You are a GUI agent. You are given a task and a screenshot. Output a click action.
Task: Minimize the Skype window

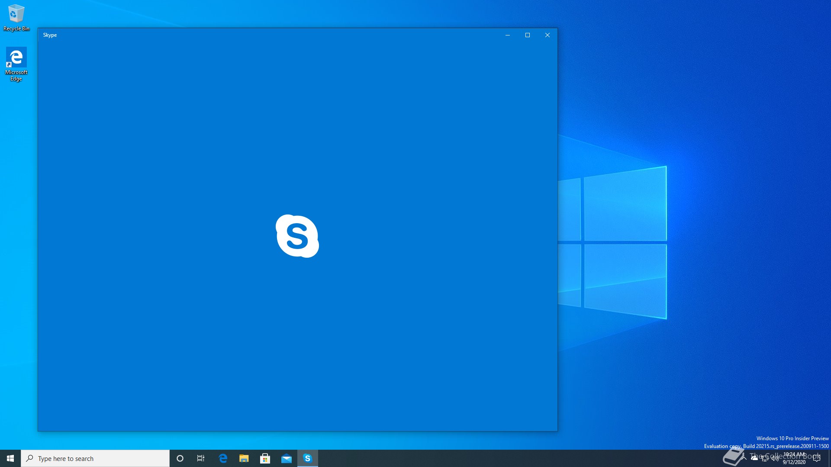click(x=507, y=35)
